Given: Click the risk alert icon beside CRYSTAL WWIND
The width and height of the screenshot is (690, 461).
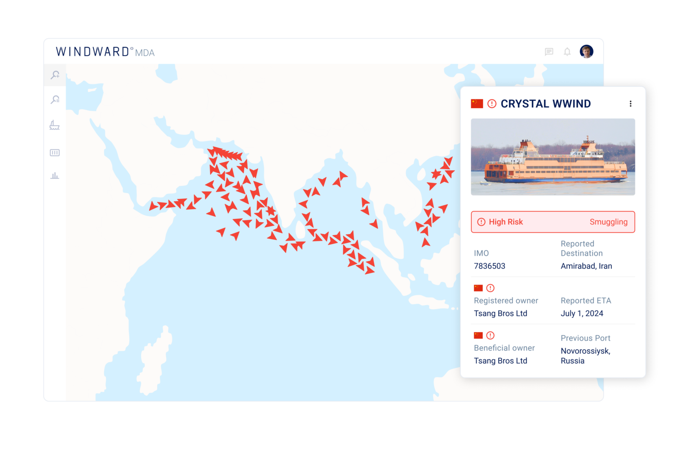Looking at the screenshot, I should (x=492, y=104).
